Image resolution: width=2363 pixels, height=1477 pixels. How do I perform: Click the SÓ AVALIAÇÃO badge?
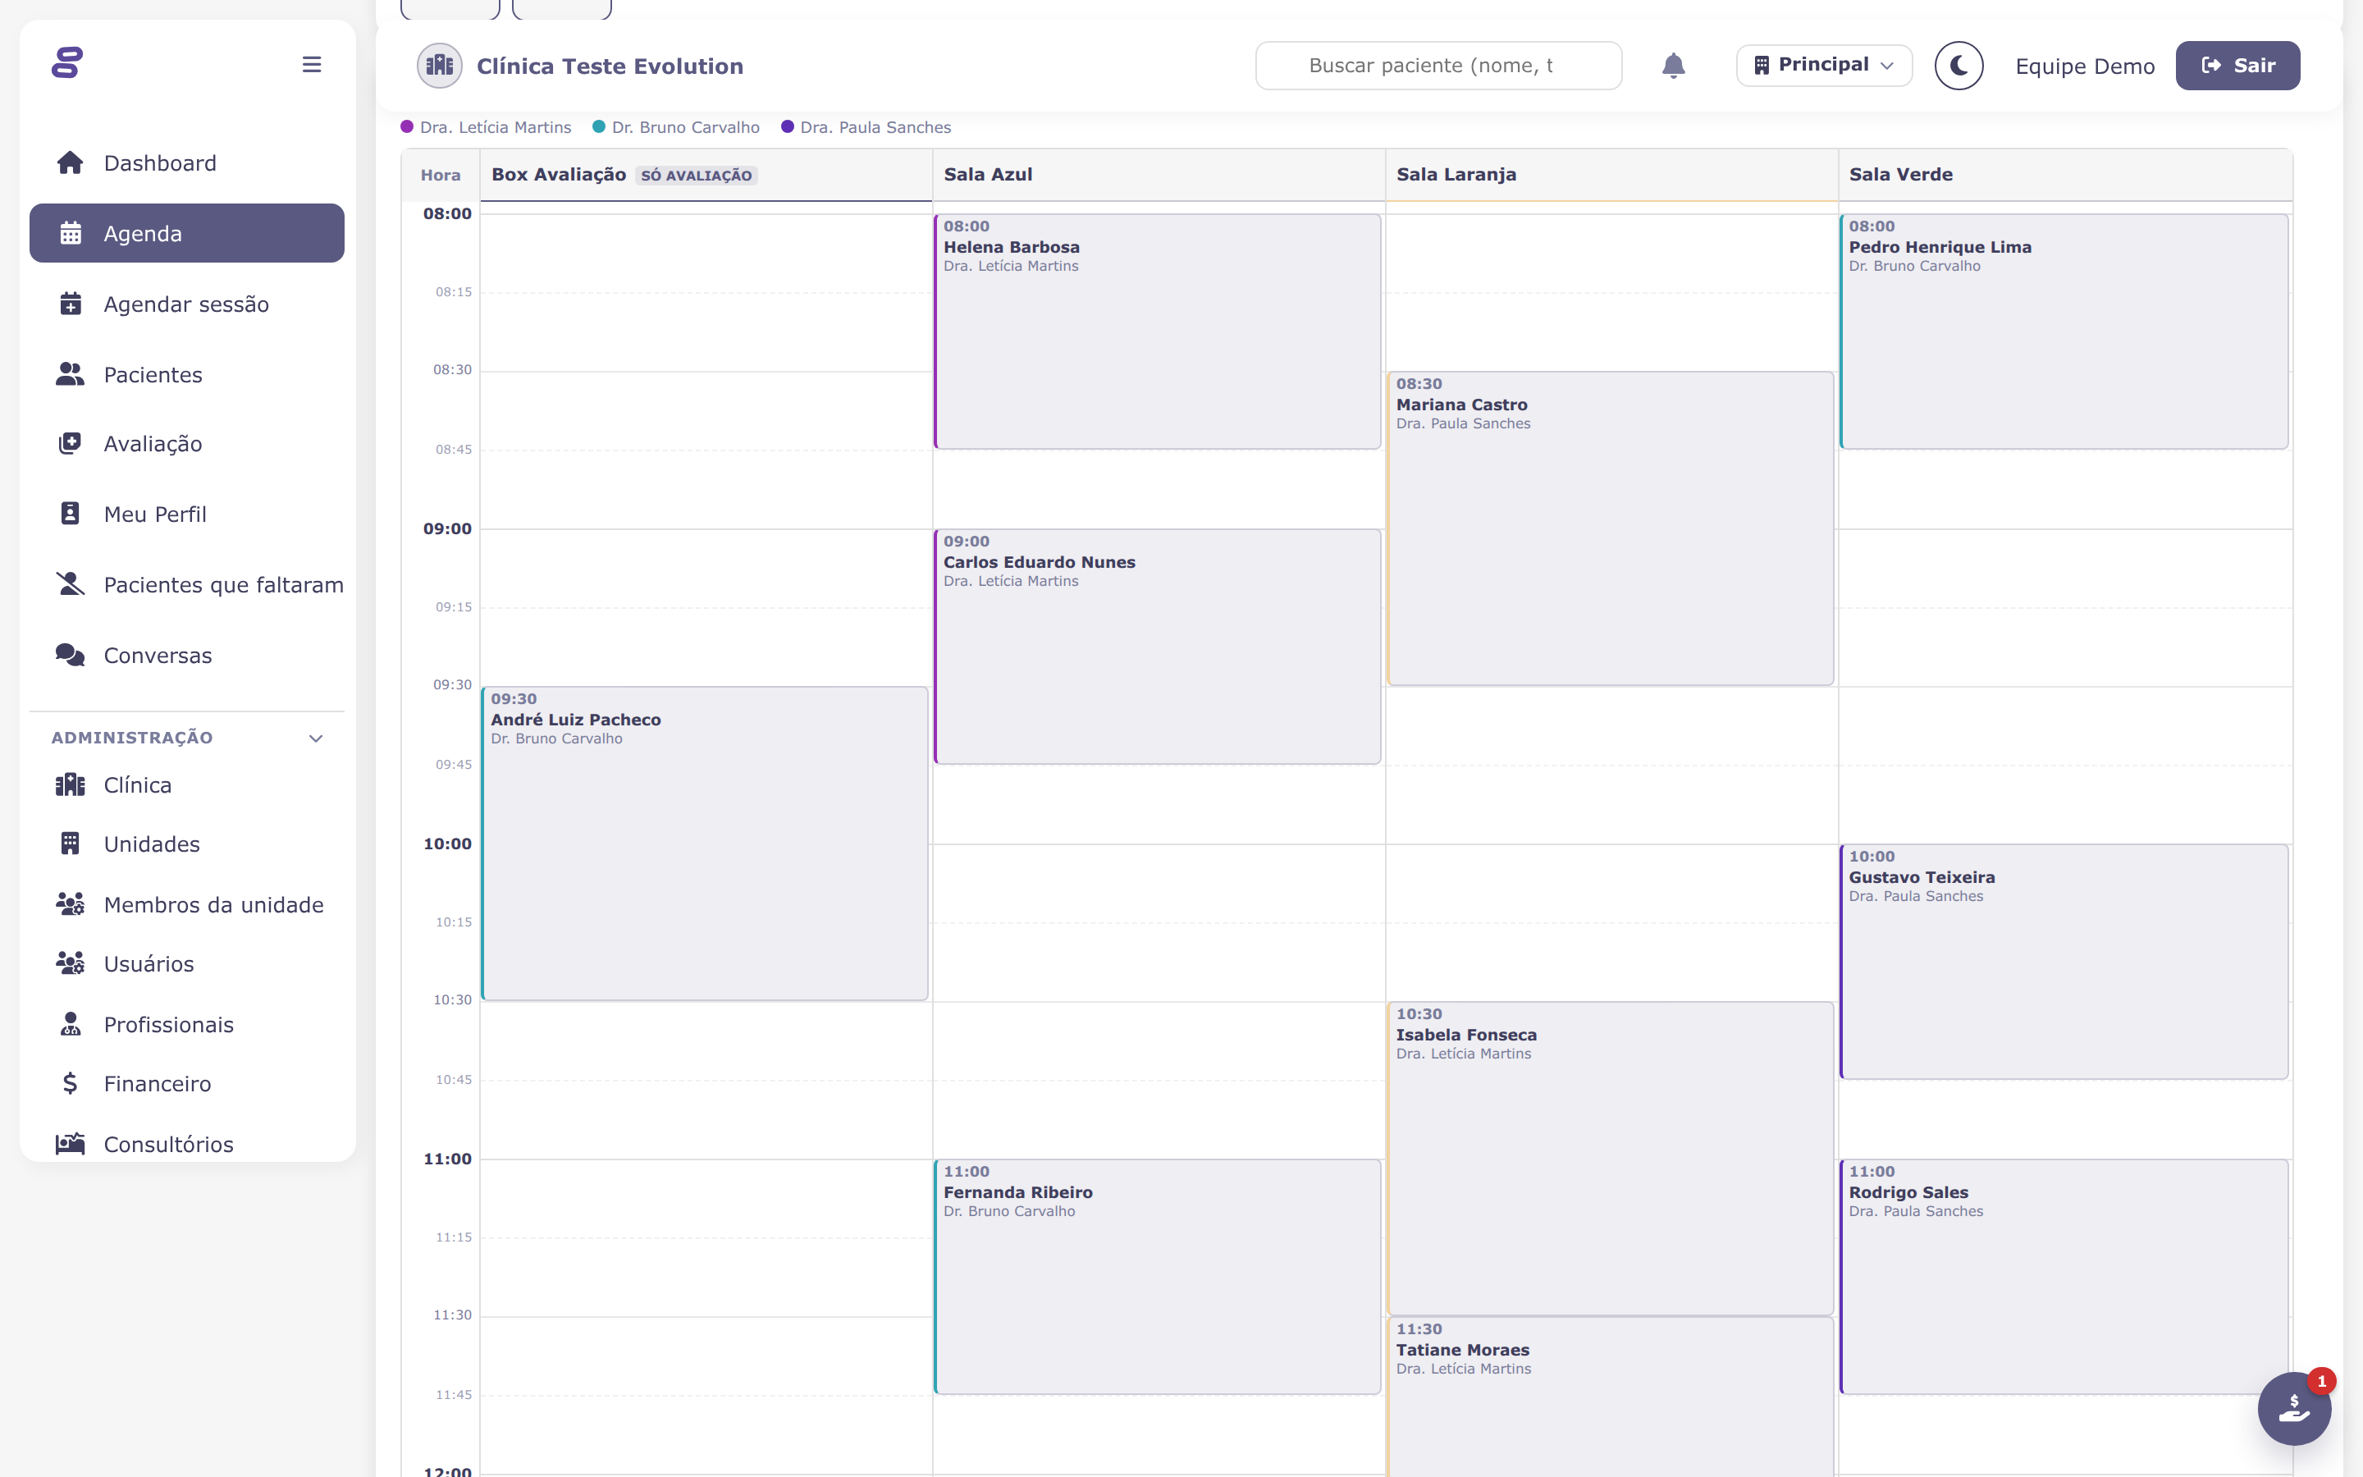pyautogui.click(x=697, y=175)
